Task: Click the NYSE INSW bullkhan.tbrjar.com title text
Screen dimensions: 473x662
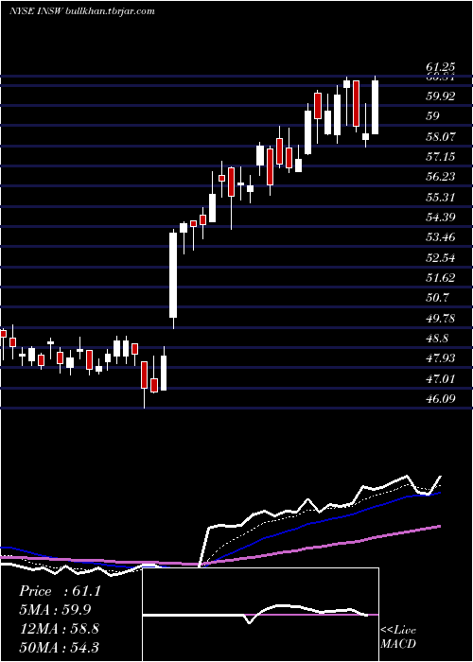Action: click(x=82, y=11)
